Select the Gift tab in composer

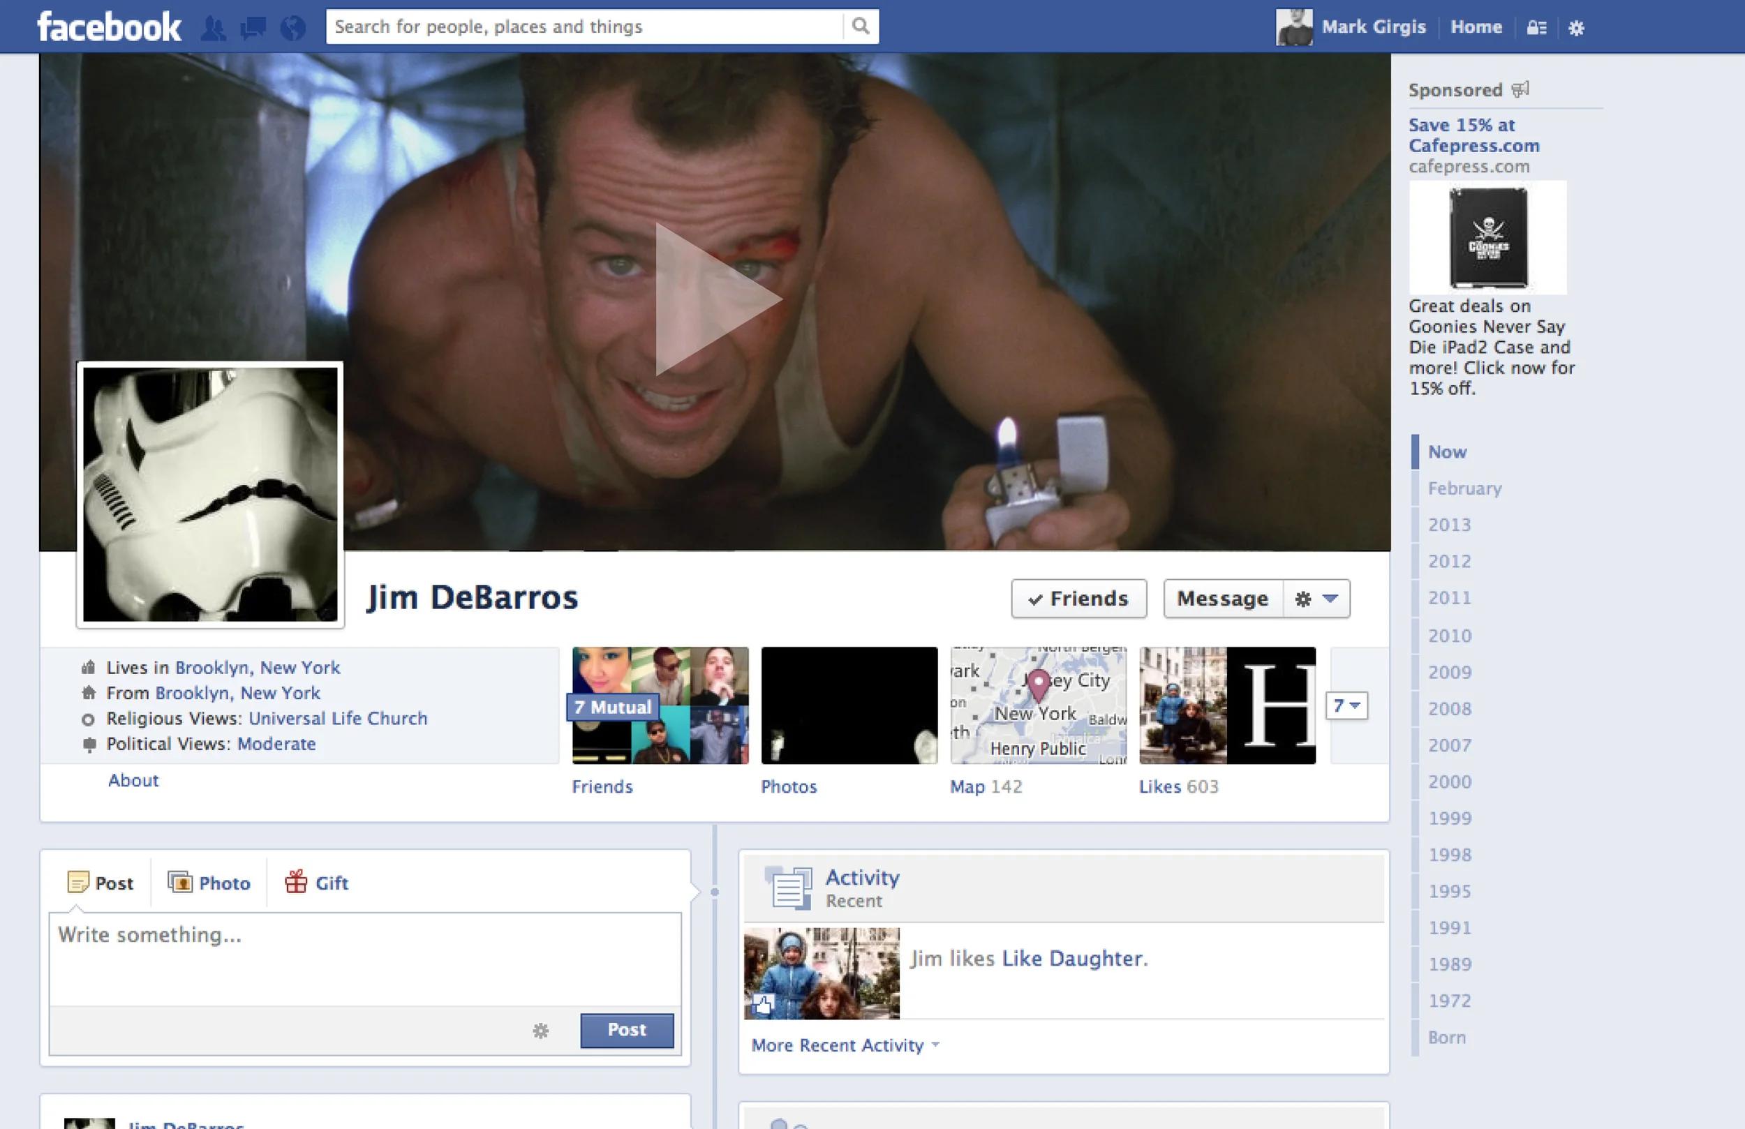(317, 883)
